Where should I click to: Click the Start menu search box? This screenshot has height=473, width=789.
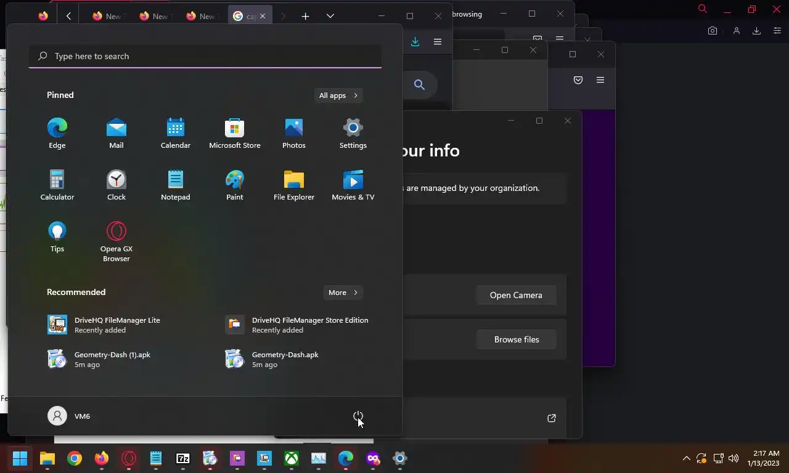(205, 56)
